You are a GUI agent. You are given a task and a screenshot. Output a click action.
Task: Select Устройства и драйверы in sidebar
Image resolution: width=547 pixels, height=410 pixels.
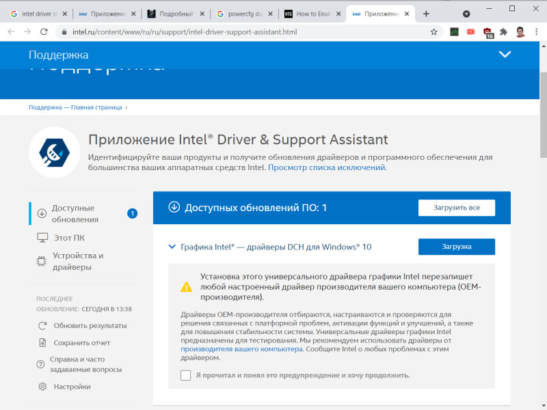pos(78,261)
